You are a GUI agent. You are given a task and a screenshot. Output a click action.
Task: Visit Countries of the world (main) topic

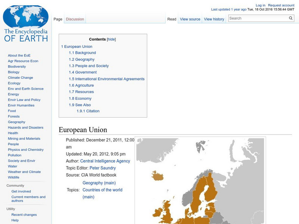102,190
